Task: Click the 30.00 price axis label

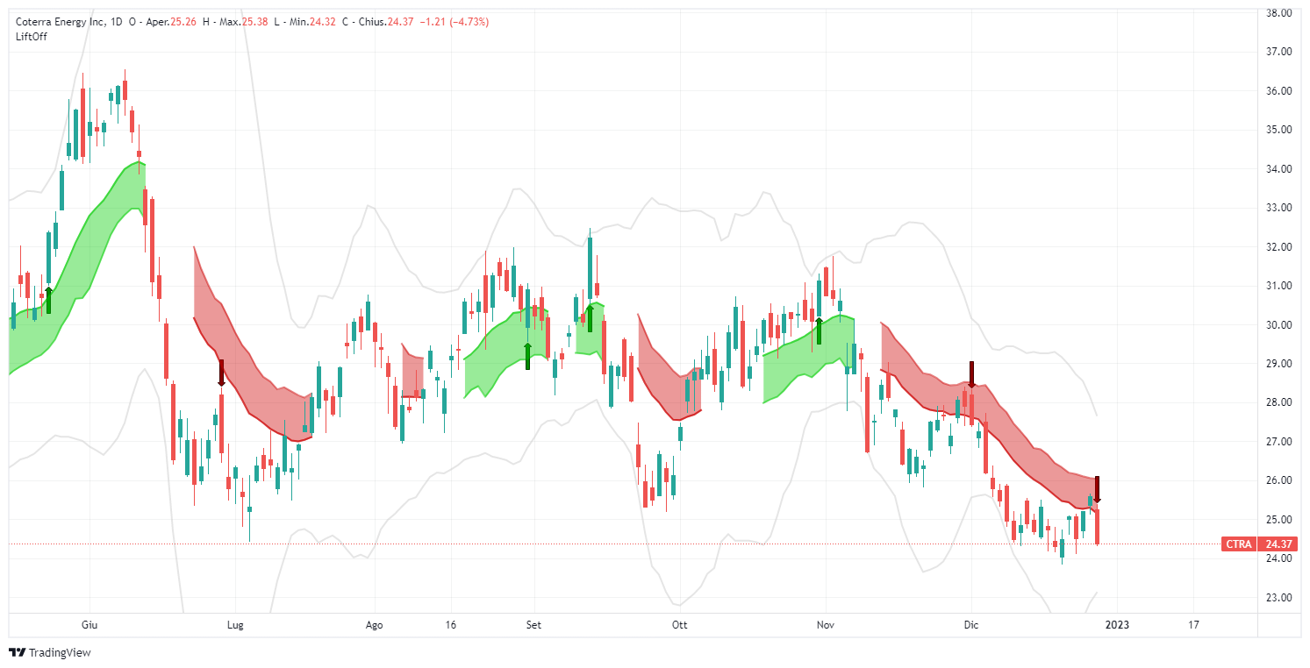Action: (x=1278, y=325)
